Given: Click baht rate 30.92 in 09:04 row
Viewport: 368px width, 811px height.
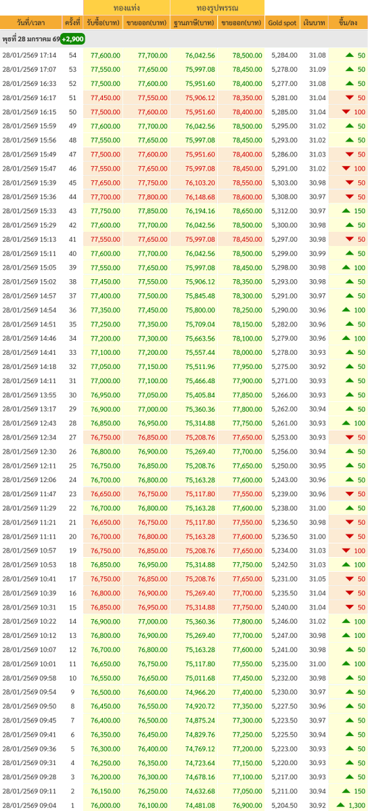Looking at the screenshot, I should (x=317, y=805).
